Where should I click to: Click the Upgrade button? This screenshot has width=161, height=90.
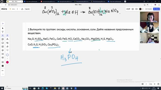[x=27, y=9]
